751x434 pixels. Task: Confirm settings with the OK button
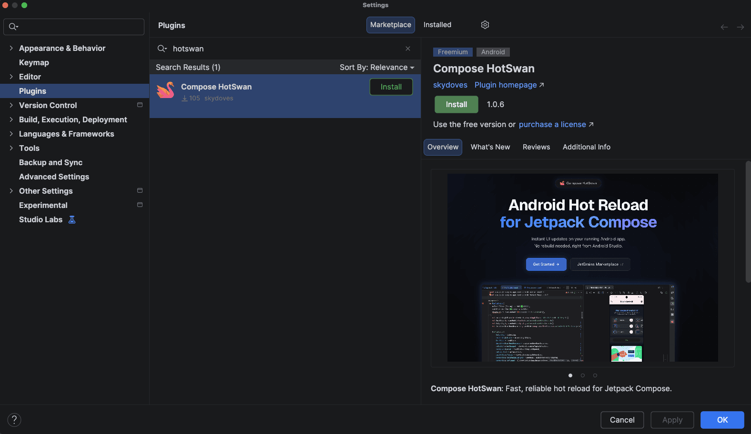722,420
